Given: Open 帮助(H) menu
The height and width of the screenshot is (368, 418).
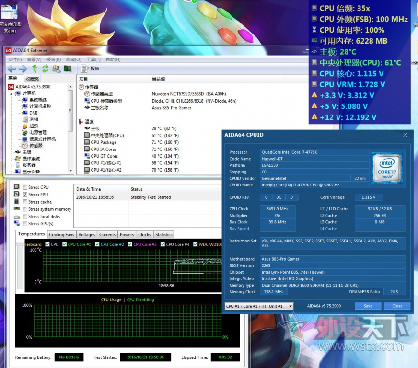Looking at the screenshot, I should (x=113, y=59).
